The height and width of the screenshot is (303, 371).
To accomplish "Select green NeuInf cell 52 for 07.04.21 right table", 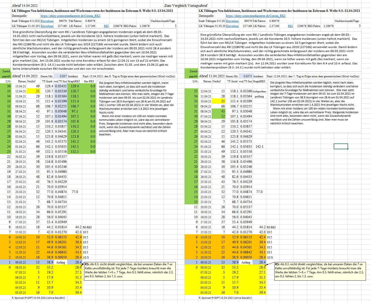I will pos(218,116).
